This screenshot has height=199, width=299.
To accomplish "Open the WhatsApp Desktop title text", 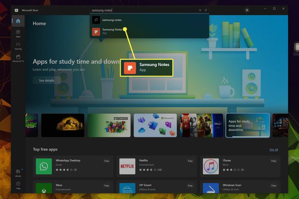I will pyautogui.click(x=68, y=160).
